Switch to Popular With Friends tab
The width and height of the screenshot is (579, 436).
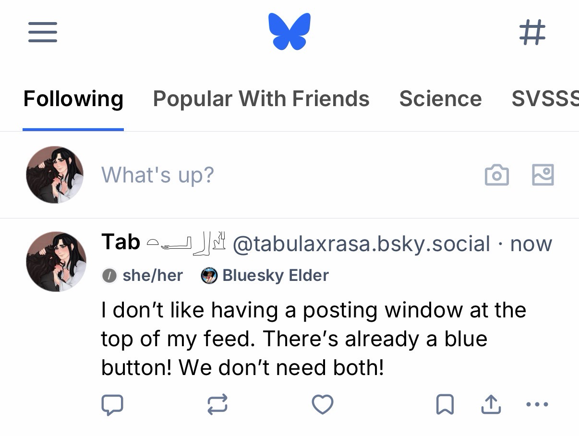[x=261, y=99]
